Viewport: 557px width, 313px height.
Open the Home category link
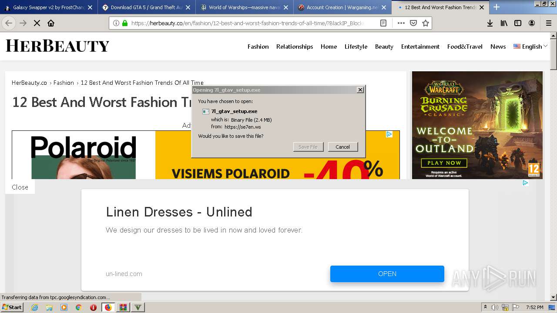pos(329,47)
